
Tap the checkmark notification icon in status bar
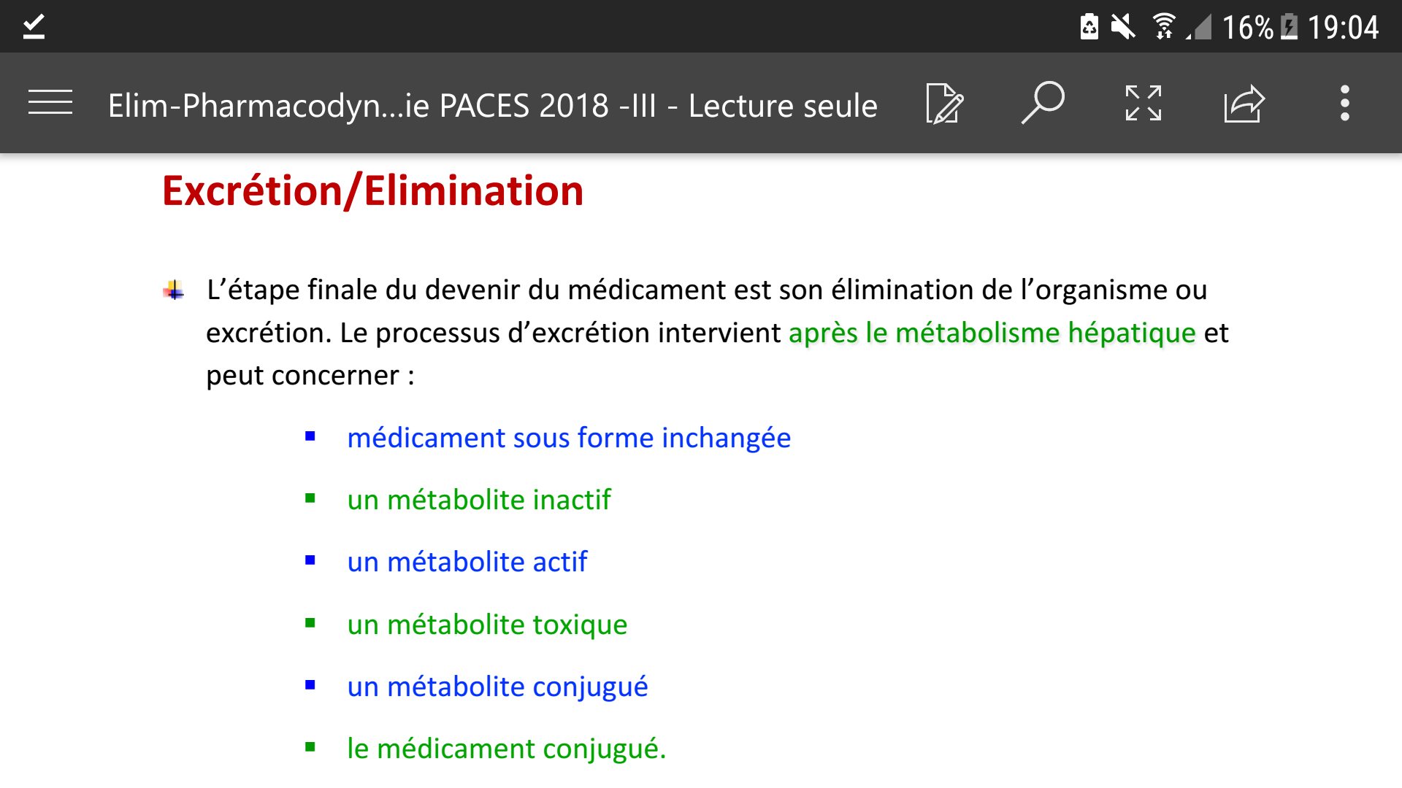coord(34,27)
